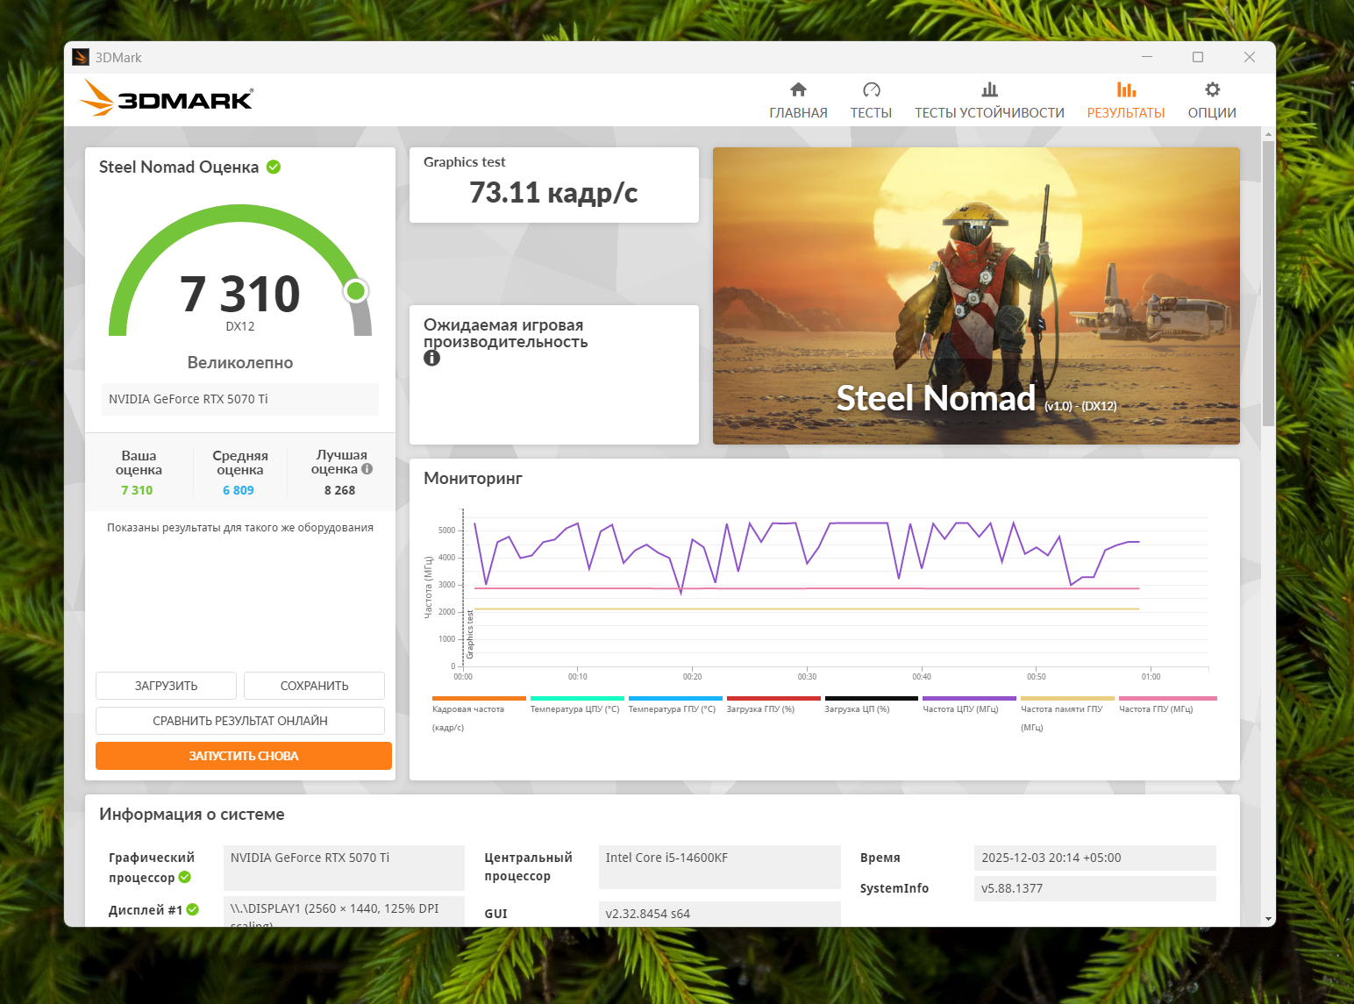Click the Информация о системе heading
Image resolution: width=1354 pixels, height=1004 pixels.
tap(192, 814)
